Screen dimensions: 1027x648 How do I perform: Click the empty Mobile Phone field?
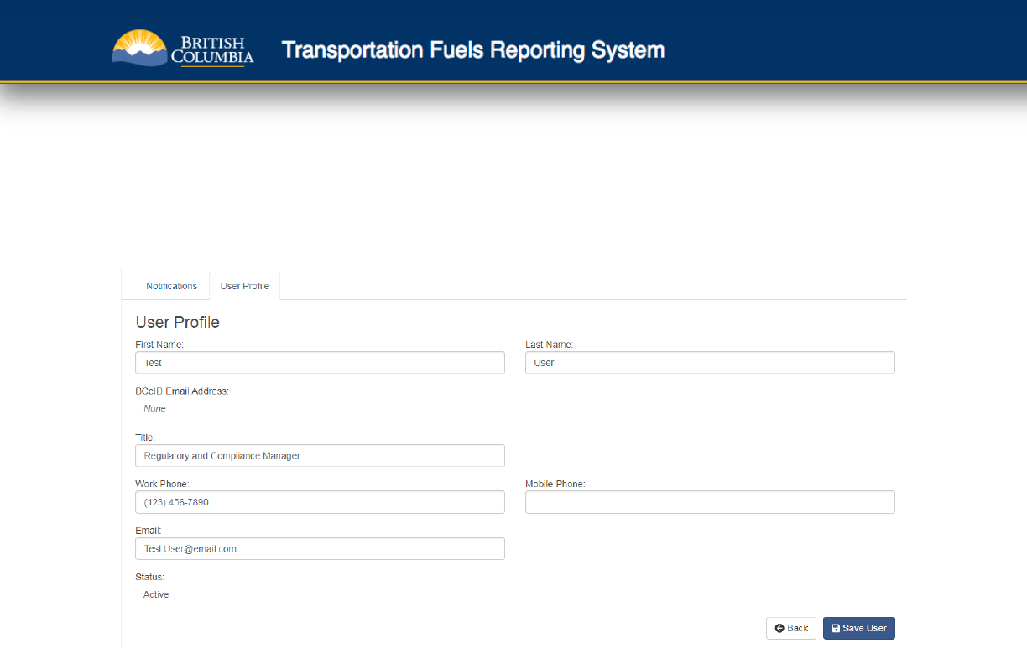(x=710, y=502)
